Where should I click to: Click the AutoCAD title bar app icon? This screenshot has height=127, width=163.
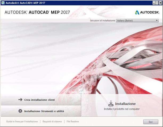[x=3, y=3]
